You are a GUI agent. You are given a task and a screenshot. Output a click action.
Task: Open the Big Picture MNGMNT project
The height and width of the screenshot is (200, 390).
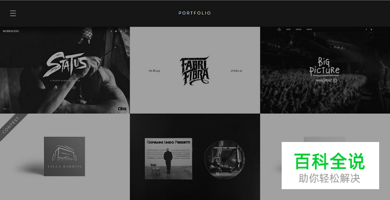(x=325, y=70)
